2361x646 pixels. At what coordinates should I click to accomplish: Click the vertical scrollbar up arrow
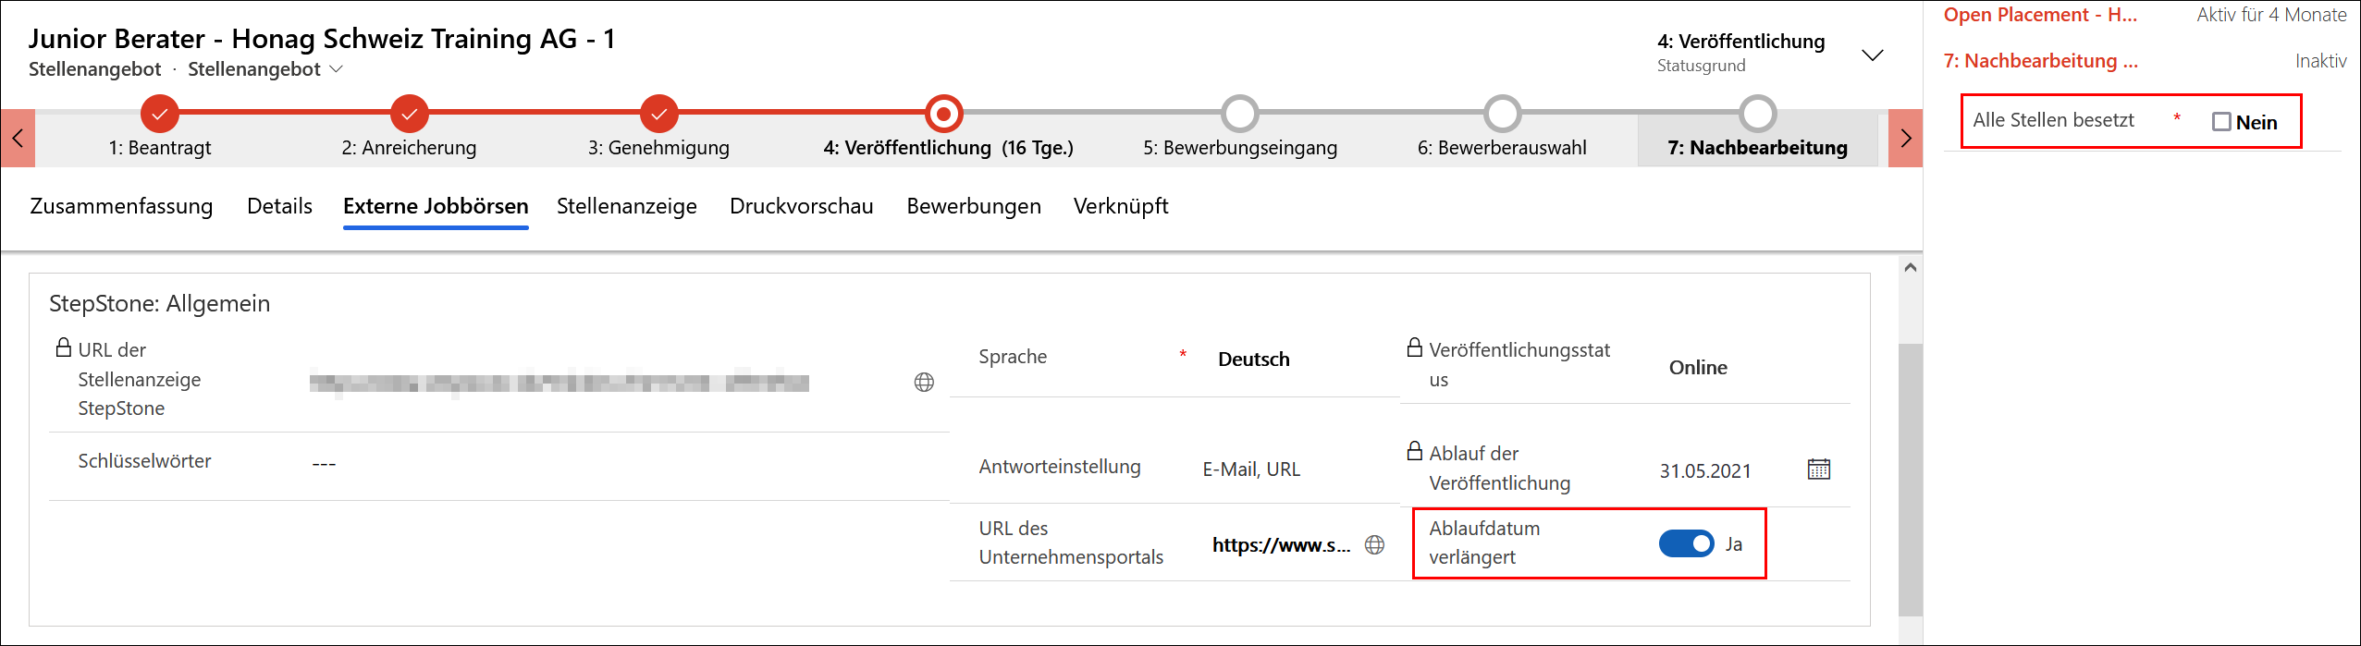[1911, 268]
